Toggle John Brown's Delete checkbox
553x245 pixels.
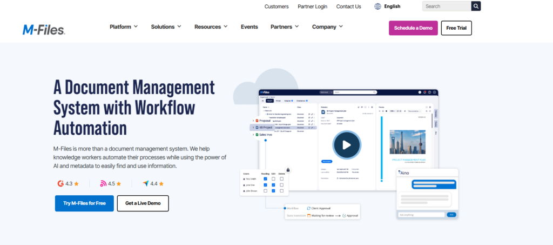(281, 191)
